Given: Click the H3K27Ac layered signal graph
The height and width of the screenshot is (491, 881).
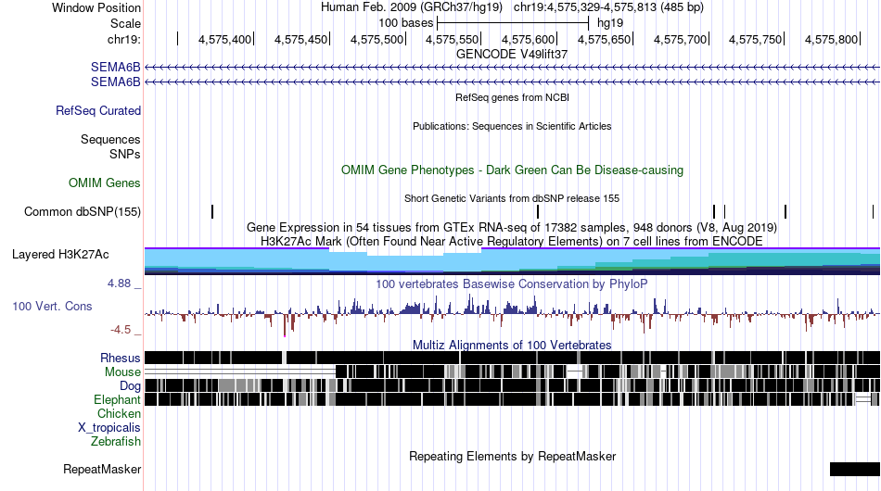Looking at the screenshot, I should click(513, 261).
